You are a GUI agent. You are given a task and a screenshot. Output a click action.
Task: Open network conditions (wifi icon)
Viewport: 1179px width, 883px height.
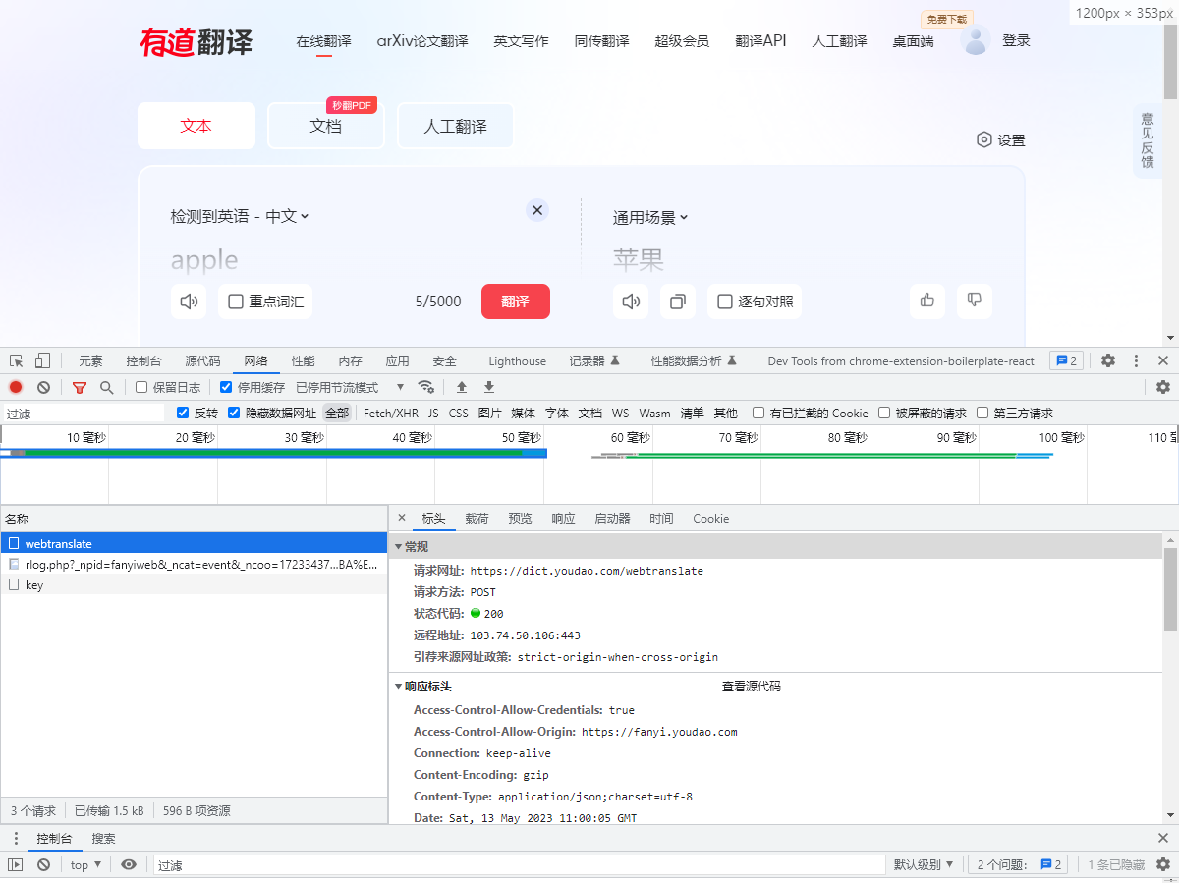(x=425, y=387)
